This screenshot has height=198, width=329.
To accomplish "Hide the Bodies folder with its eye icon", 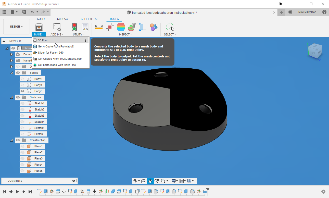I will pos(18,72).
